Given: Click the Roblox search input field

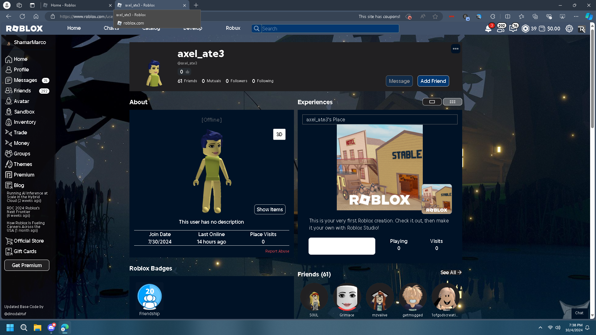Looking at the screenshot, I should [330, 29].
